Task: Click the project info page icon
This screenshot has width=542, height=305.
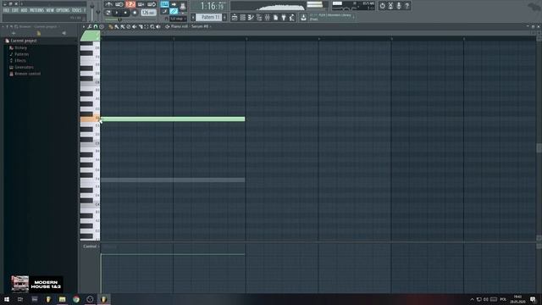Action: click(x=275, y=17)
